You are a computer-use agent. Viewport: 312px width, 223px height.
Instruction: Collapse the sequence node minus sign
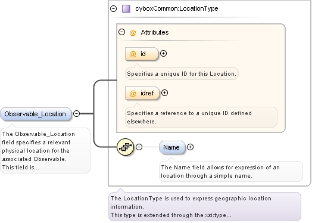tap(139, 147)
